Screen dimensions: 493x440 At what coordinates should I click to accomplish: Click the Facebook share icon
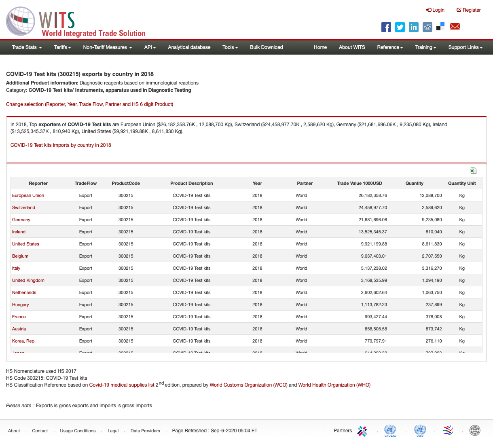pos(386,27)
